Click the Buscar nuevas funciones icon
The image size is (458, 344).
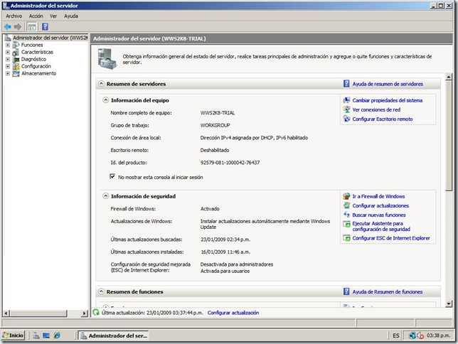pyautogui.click(x=346, y=215)
